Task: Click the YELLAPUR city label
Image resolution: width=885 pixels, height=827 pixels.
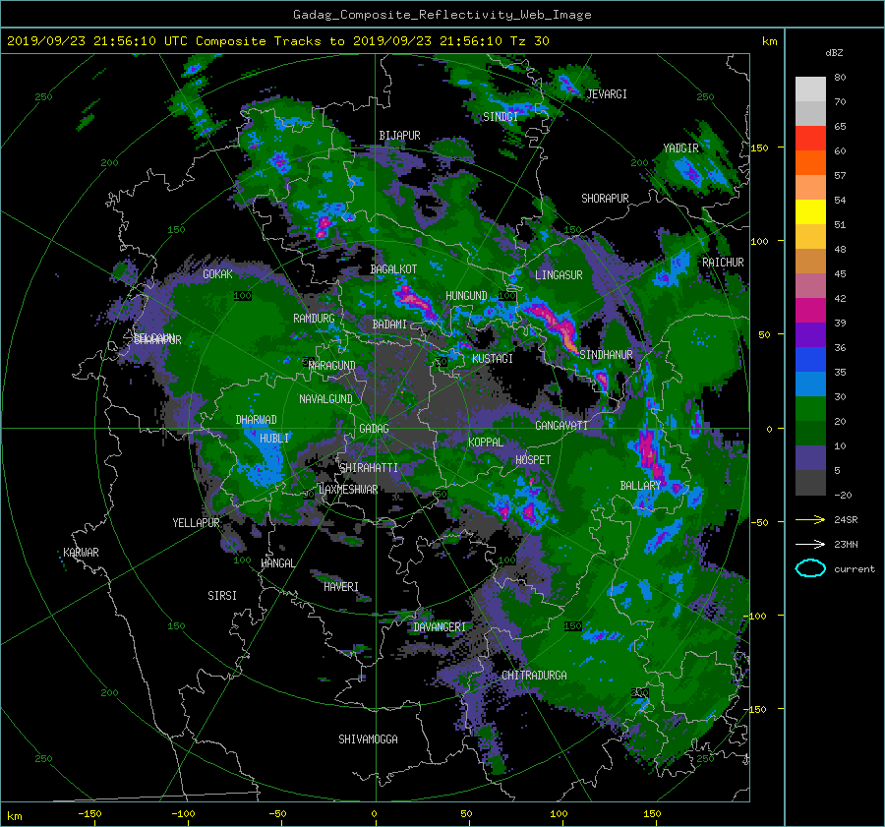Action: (196, 523)
